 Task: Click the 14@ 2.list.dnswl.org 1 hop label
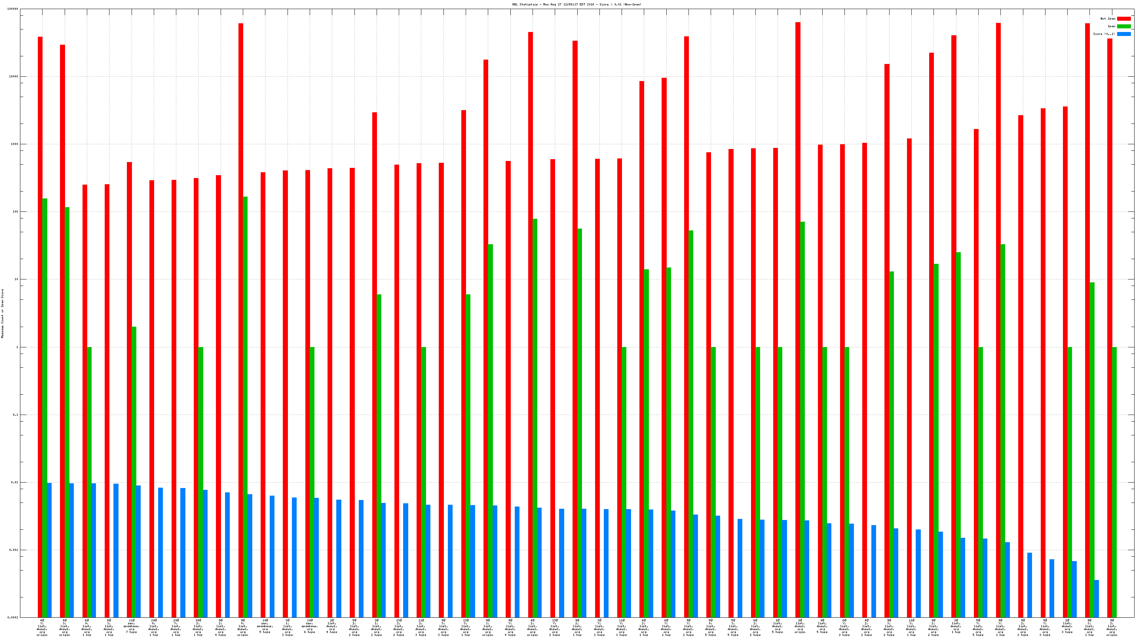click(x=198, y=627)
